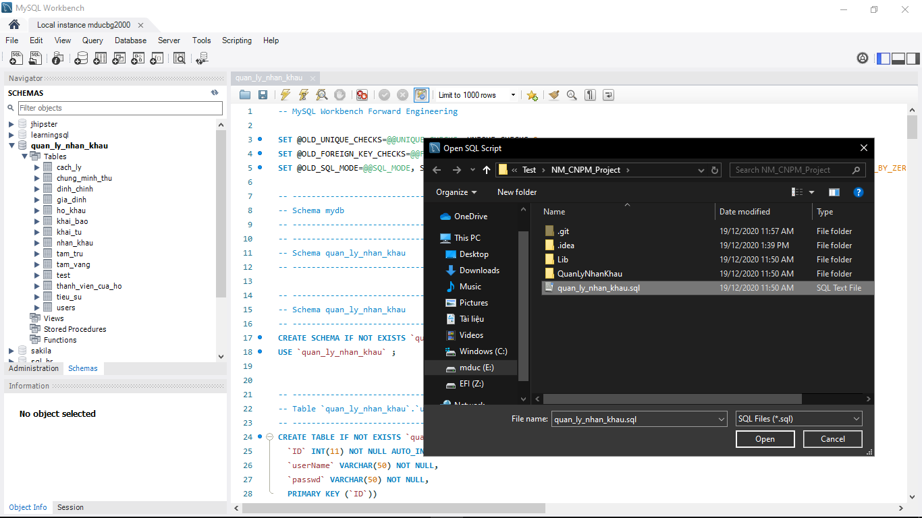Beautify the script using the broom icon
The height and width of the screenshot is (518, 922).
tap(554, 94)
